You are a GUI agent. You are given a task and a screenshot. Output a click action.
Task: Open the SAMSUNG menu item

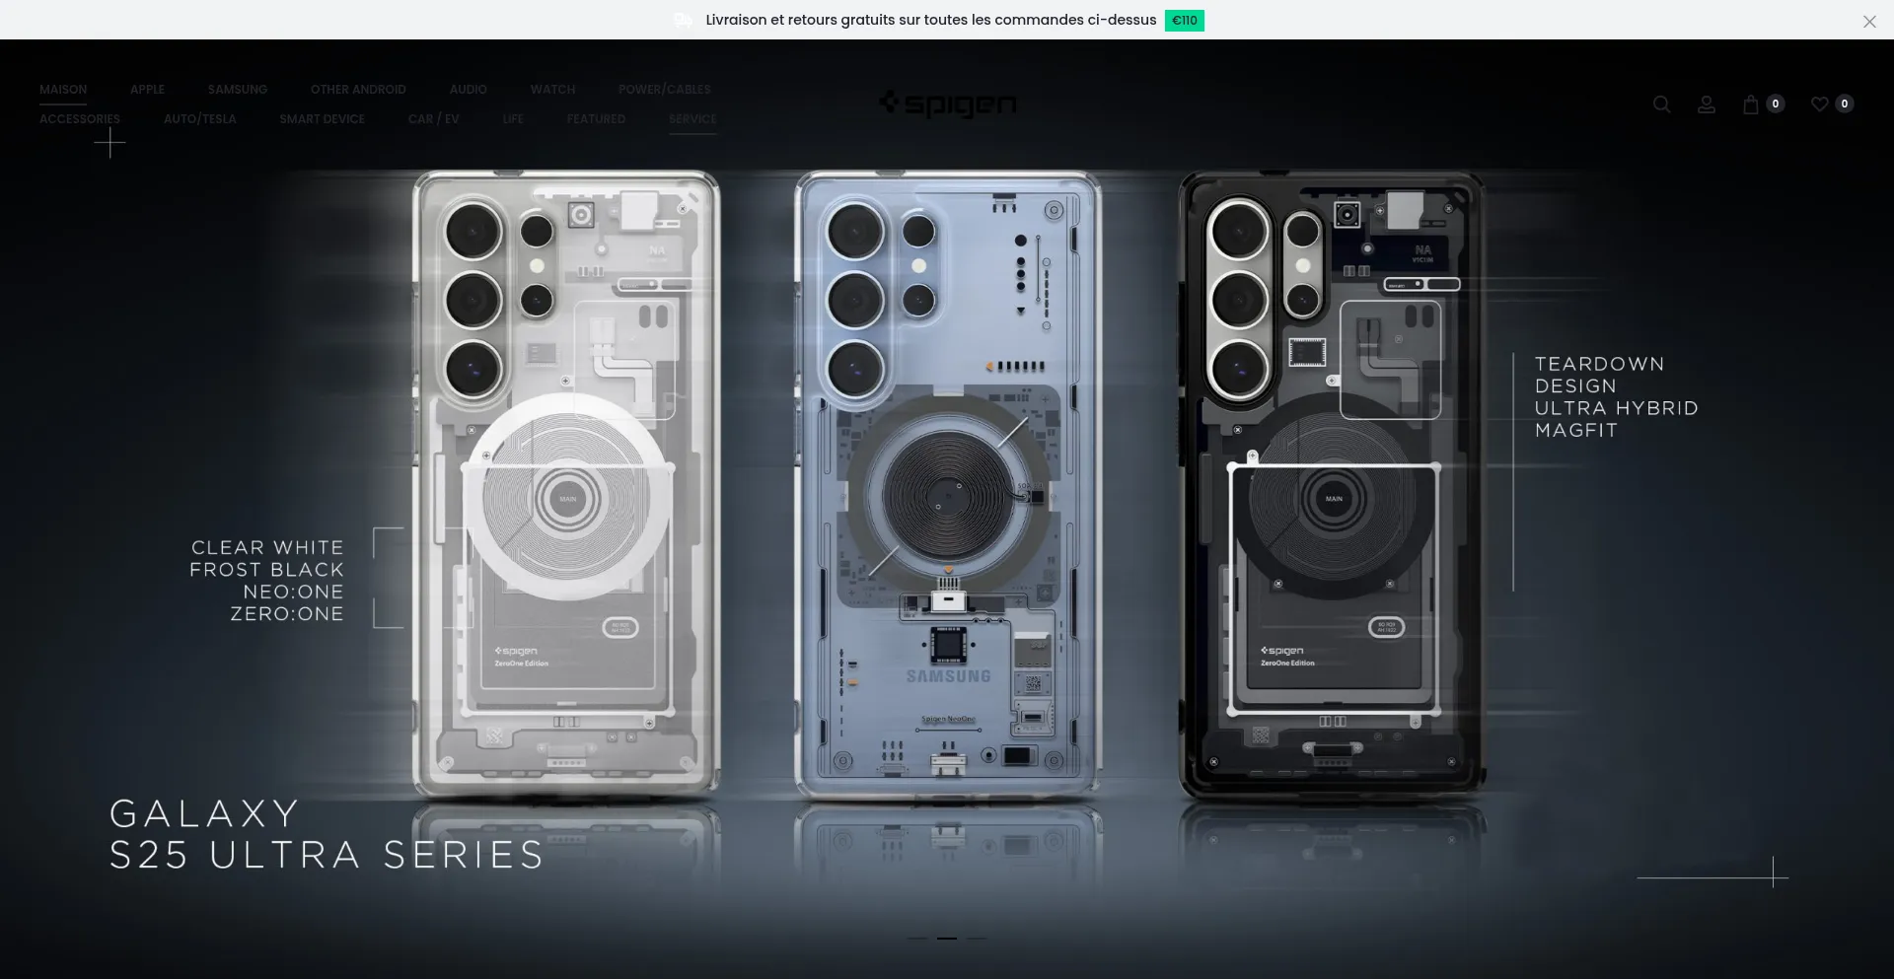click(238, 89)
